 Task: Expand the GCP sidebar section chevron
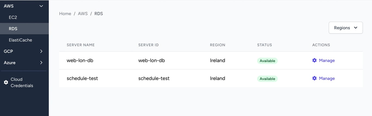[x=41, y=51]
